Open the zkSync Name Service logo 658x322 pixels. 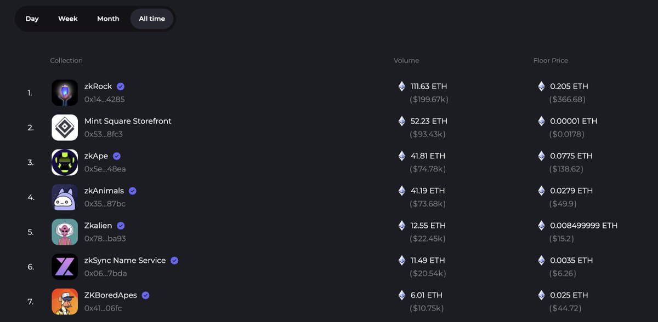tap(65, 267)
